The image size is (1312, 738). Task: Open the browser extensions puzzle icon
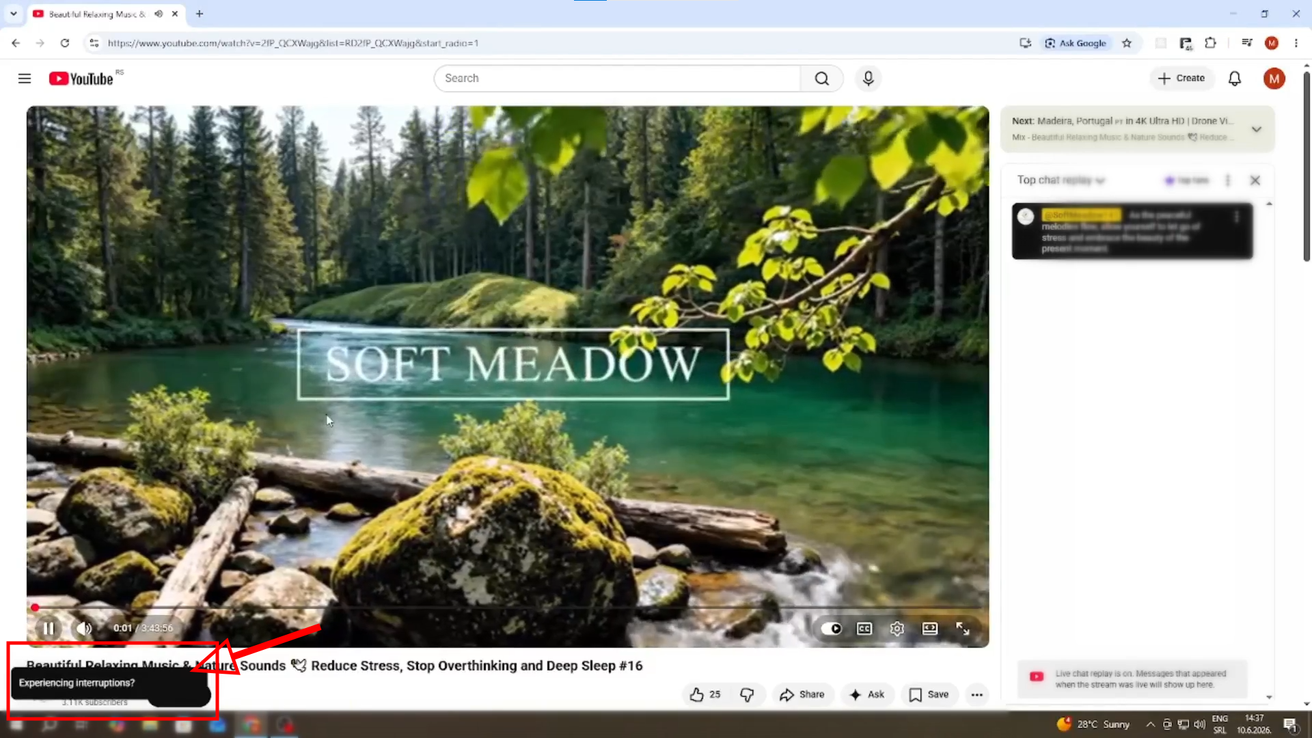[x=1210, y=43]
